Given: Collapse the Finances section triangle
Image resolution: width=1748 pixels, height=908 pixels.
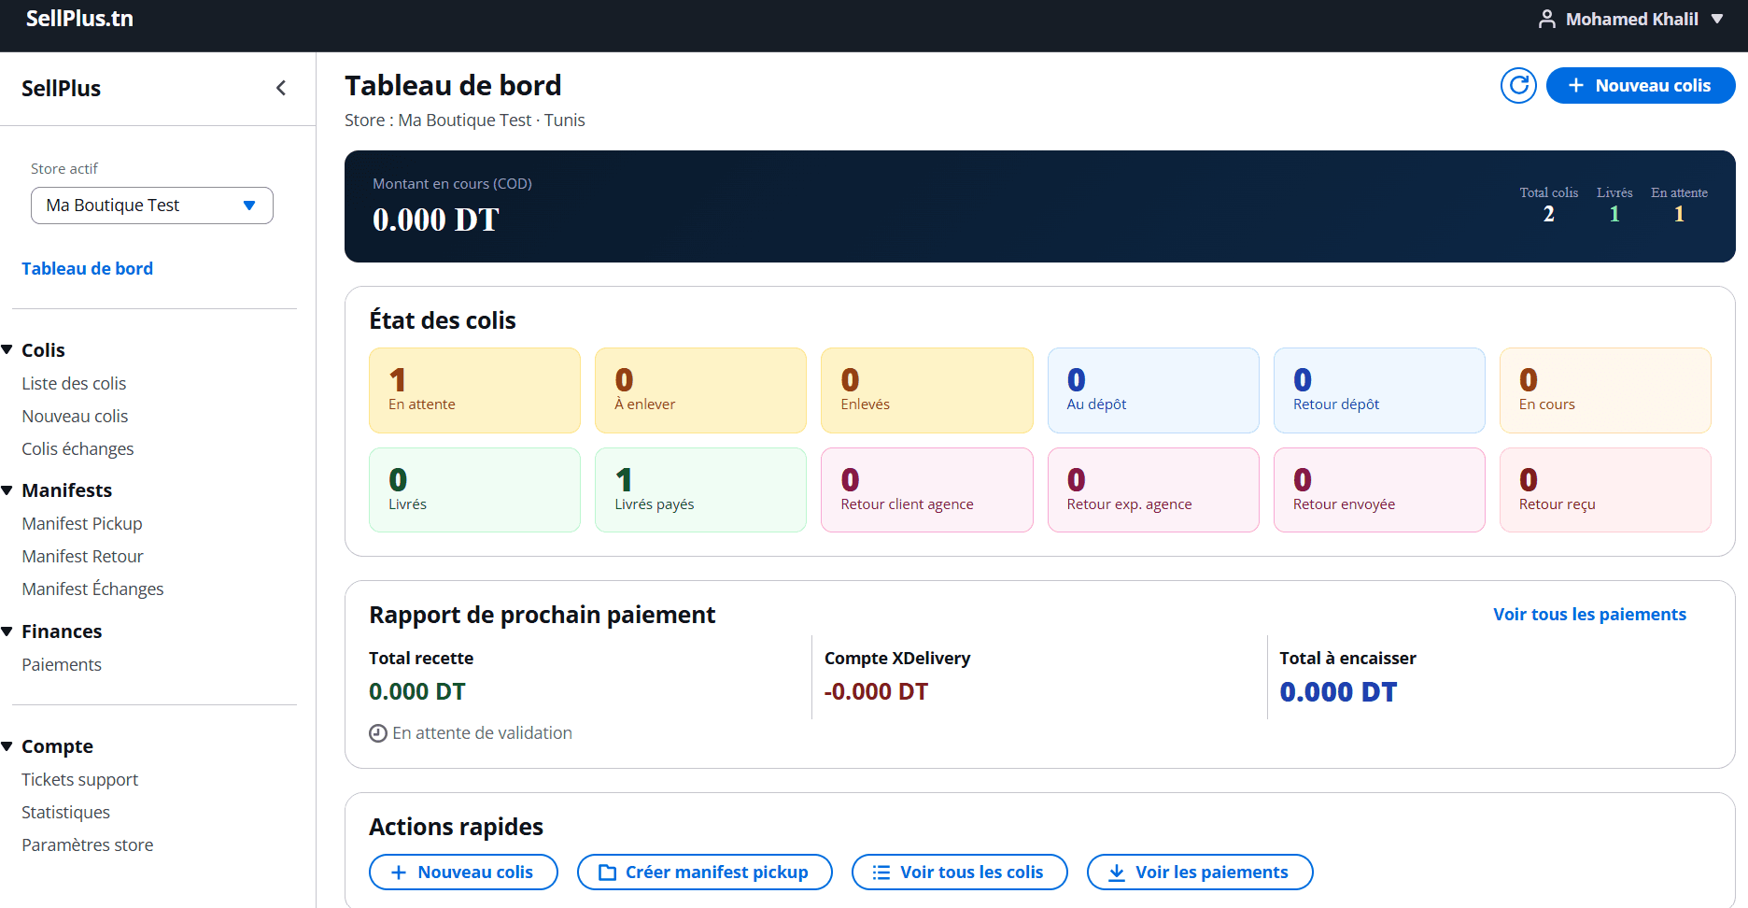Looking at the screenshot, I should (x=7, y=631).
